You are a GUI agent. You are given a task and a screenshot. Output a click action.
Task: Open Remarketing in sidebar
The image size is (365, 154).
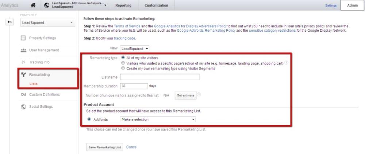[x=39, y=75]
